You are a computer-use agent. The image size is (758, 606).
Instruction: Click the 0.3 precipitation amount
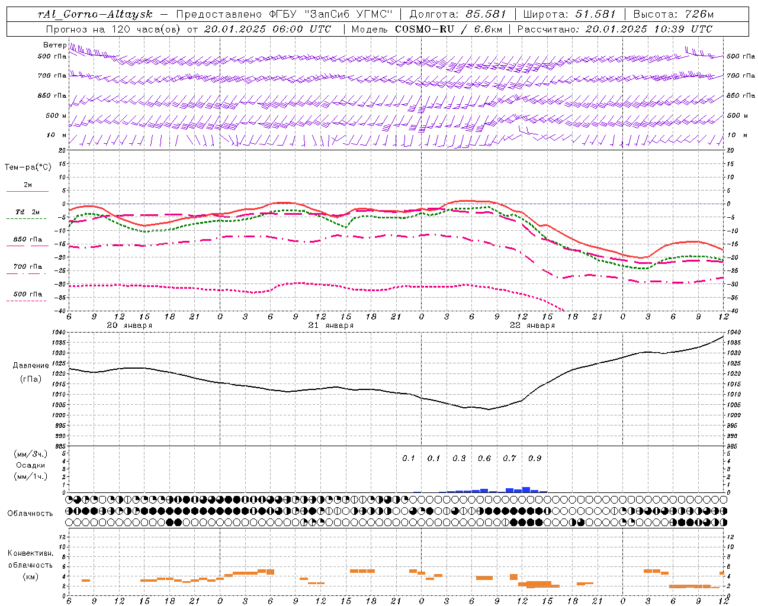[x=459, y=458]
